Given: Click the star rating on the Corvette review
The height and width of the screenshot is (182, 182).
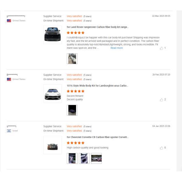Looking at the screenshot, I should tap(76, 143).
